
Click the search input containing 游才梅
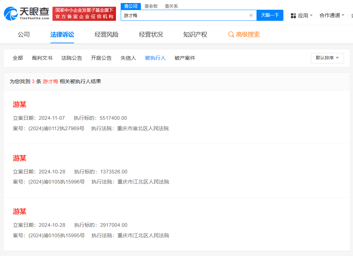coord(185,15)
